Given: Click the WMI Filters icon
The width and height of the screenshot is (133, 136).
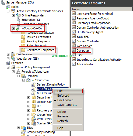Looking at the screenshot, I should (34, 119).
